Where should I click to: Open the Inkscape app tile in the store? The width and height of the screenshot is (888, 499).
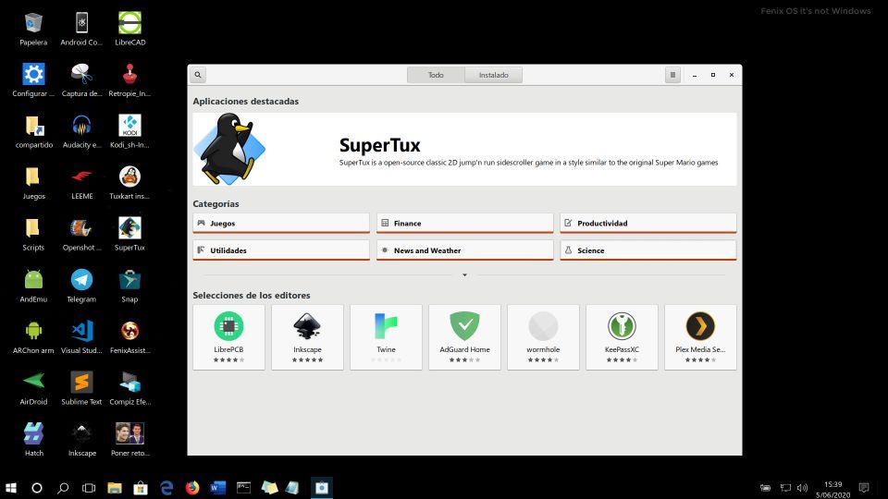click(307, 337)
